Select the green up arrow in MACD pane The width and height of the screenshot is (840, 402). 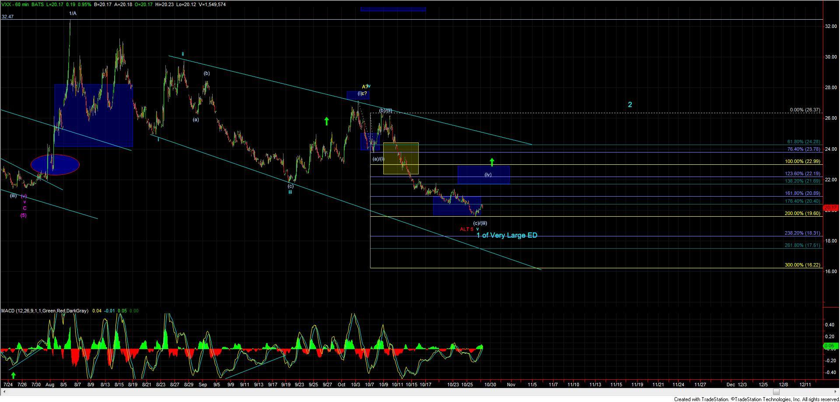point(13,375)
